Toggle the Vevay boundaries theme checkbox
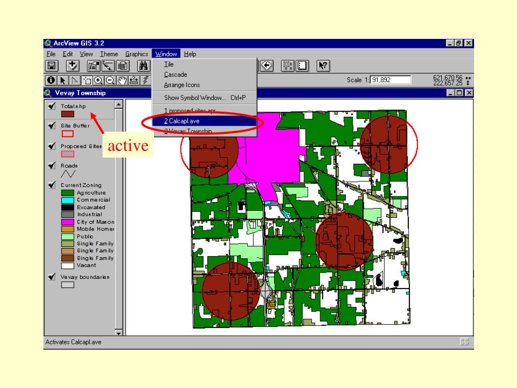This screenshot has height=388, width=517. tap(52, 277)
